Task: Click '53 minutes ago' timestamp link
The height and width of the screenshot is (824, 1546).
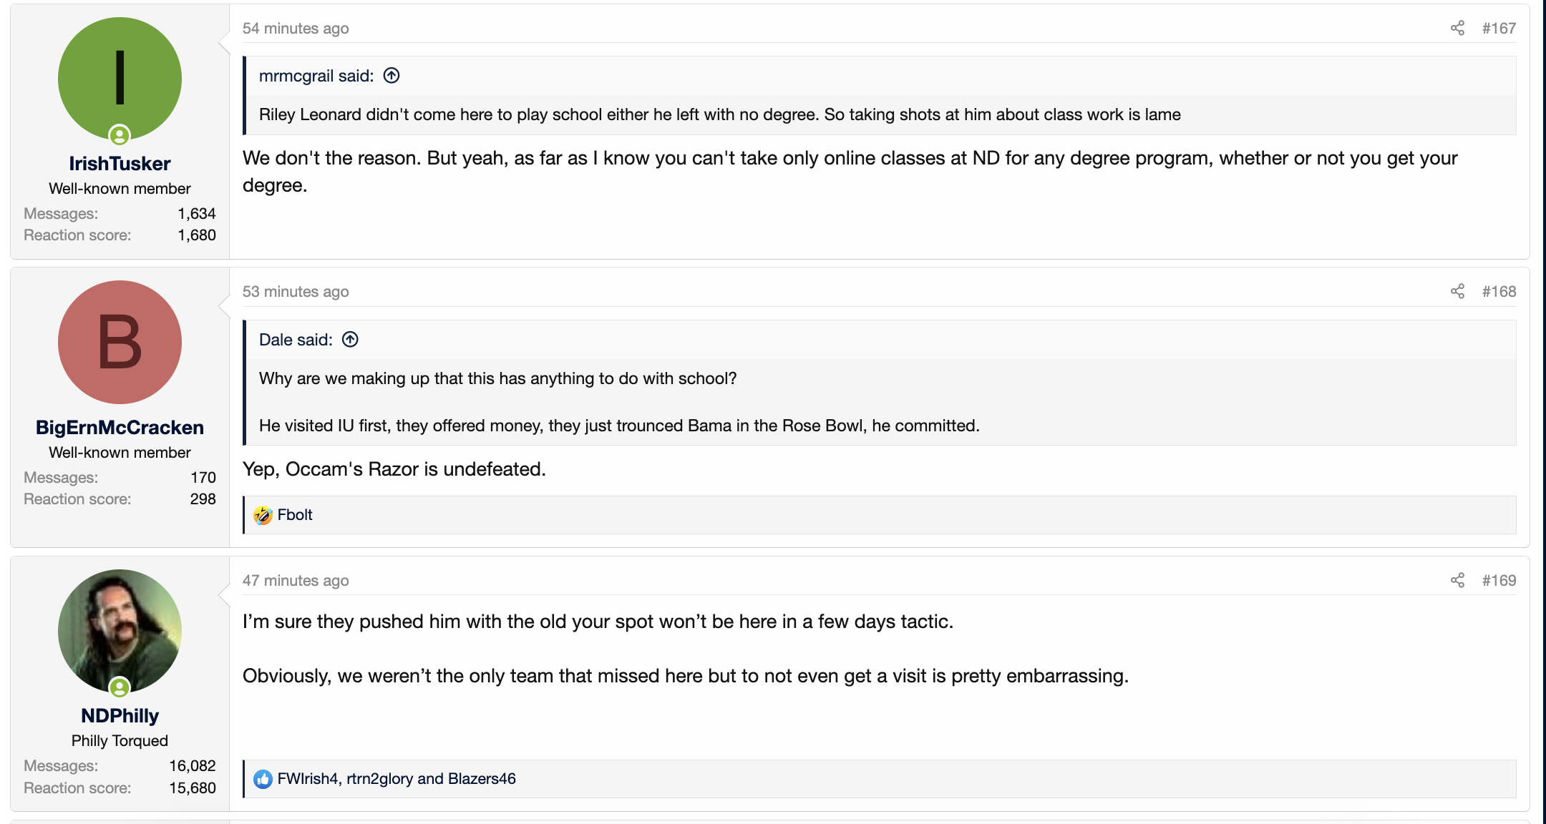Action: 296,291
